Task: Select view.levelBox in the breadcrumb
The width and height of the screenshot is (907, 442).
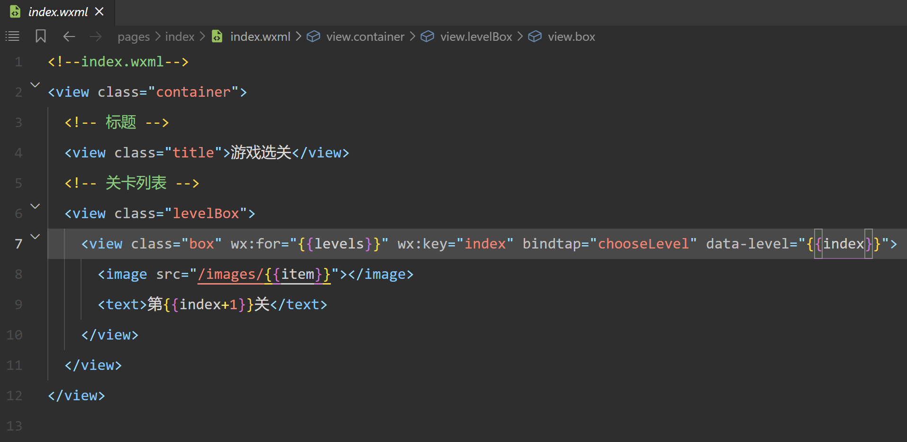Action: [x=476, y=37]
